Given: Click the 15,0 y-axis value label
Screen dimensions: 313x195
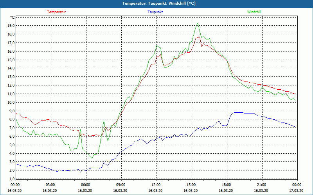Looking at the screenshot, I should tap(11, 60).
